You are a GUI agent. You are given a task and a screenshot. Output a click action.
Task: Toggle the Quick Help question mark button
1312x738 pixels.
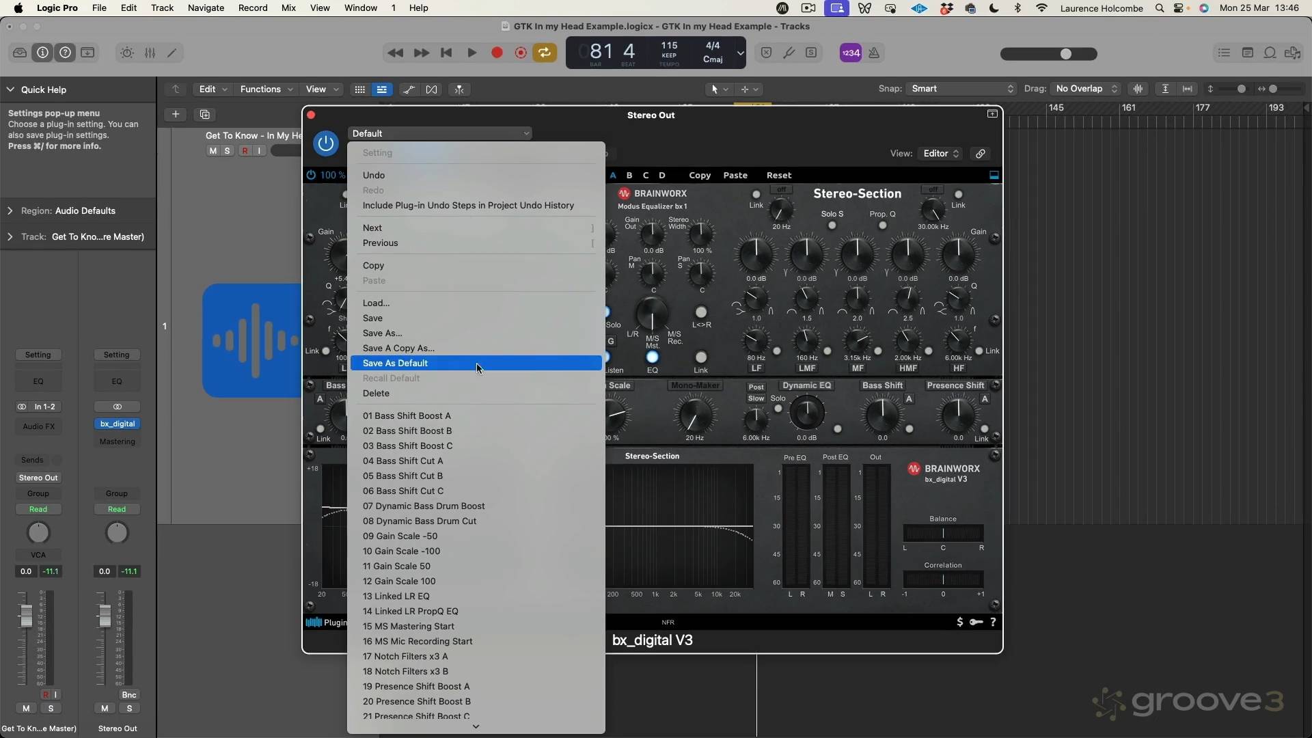(x=65, y=53)
